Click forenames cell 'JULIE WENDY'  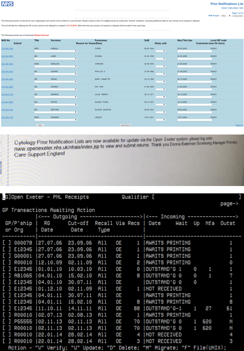click(101, 95)
